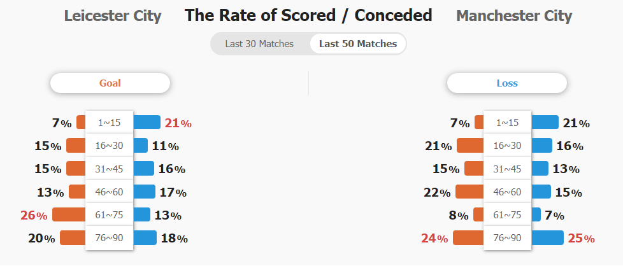Click the red 21% value in Goal chart

coord(178,123)
